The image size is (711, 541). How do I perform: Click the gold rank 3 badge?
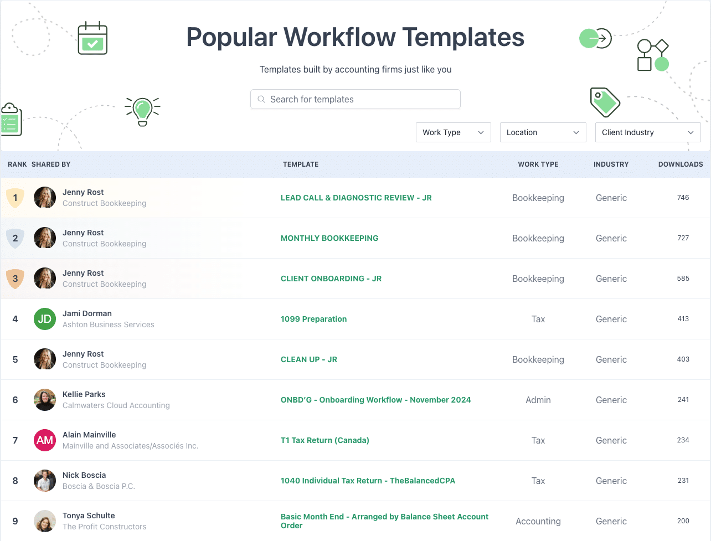pos(15,279)
